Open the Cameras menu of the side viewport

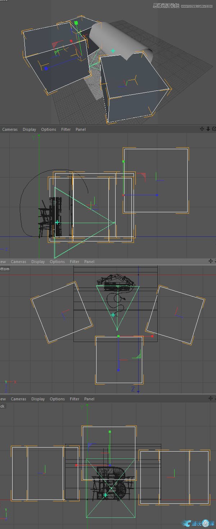click(x=10, y=129)
